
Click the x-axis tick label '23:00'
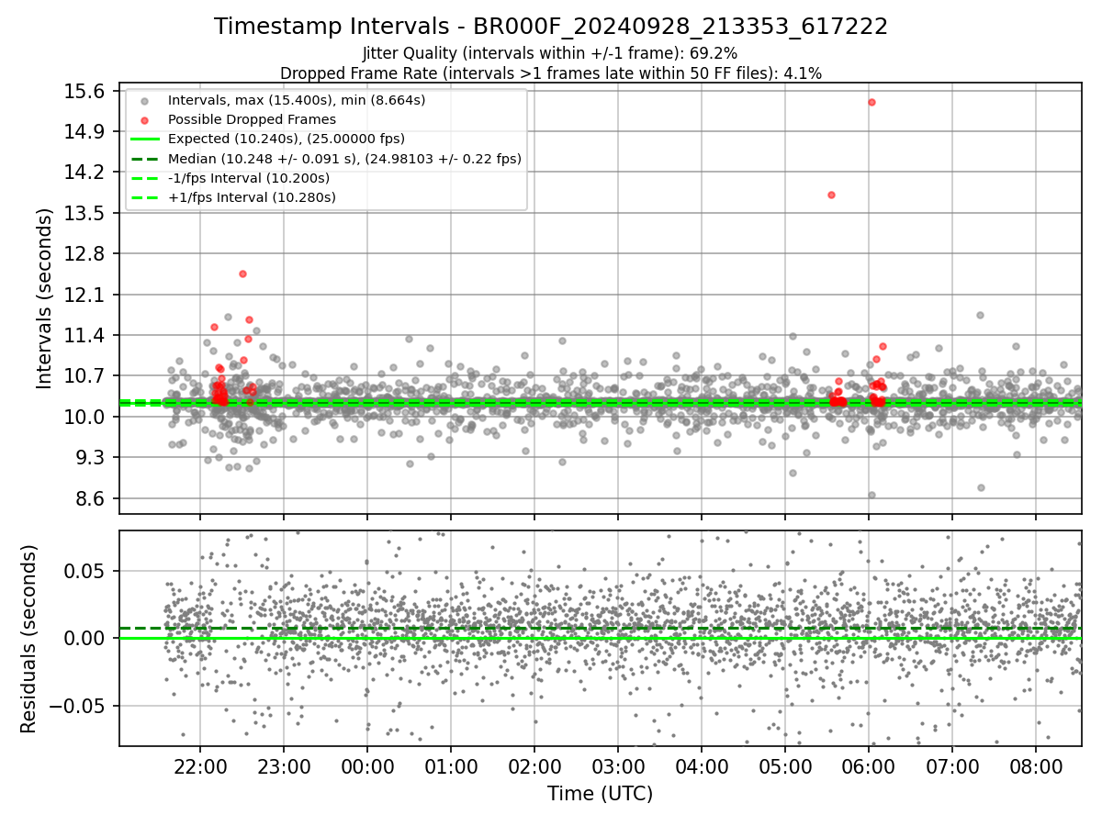(284, 766)
